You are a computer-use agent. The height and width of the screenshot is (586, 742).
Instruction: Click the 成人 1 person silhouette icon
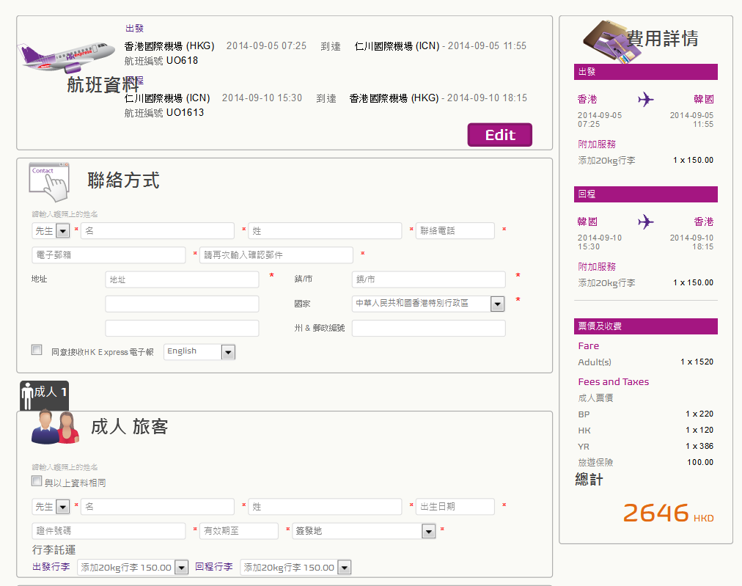click(x=28, y=395)
